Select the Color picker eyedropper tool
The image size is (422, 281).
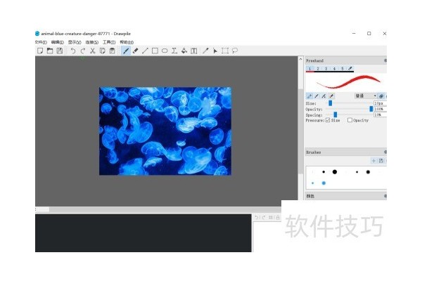click(205, 51)
